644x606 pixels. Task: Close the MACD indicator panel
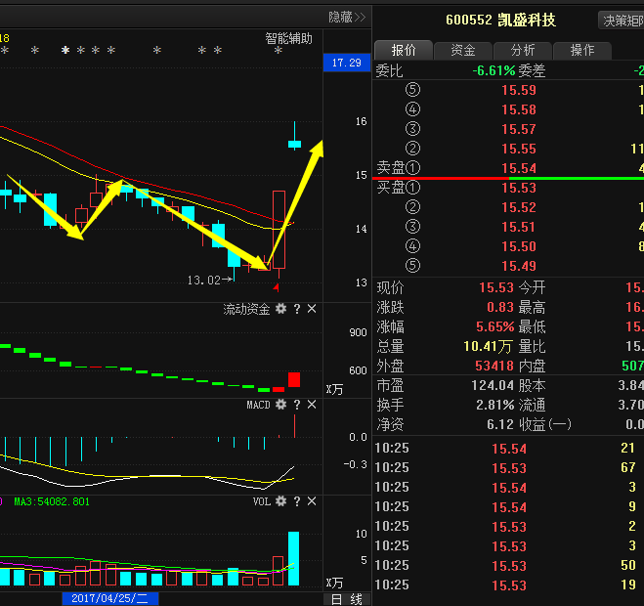tap(312, 405)
